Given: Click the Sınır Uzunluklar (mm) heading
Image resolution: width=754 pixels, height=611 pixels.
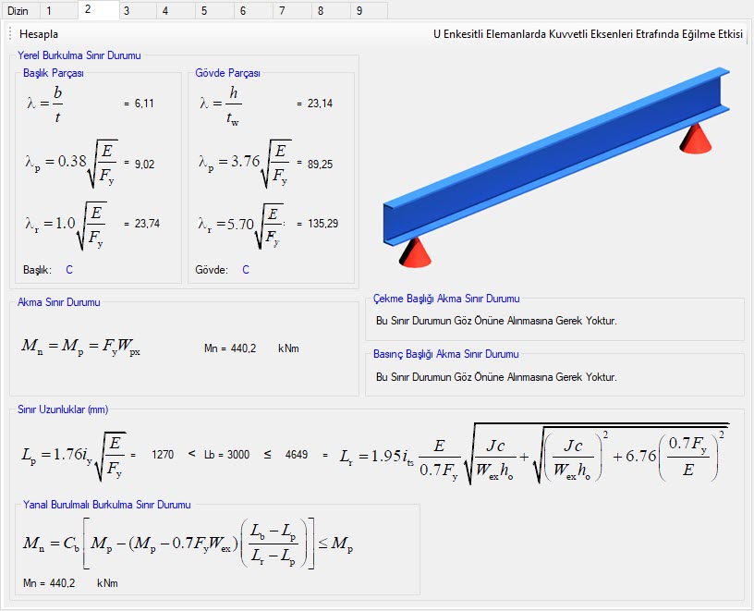Looking at the screenshot, I should point(63,409).
